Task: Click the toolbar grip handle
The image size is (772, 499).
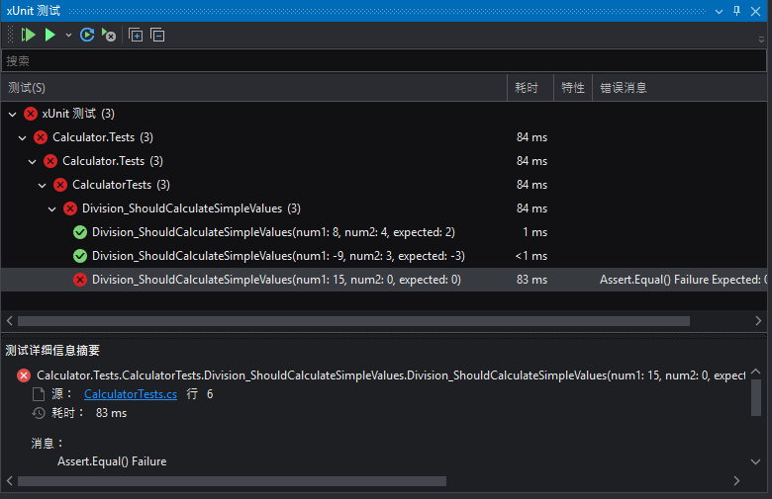Action: coord(10,35)
